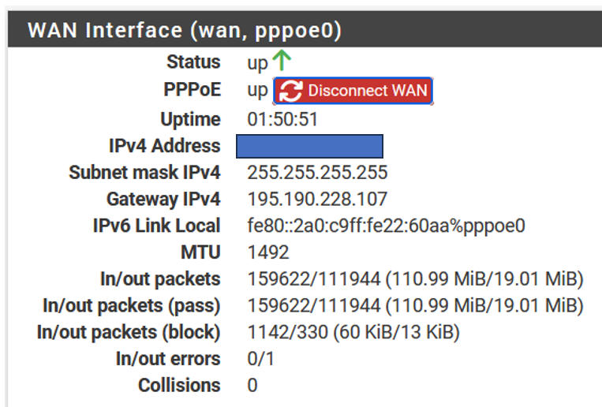Viewport: 602px width, 407px height.
Task: Click the PPPoE row label
Action: click(x=192, y=91)
